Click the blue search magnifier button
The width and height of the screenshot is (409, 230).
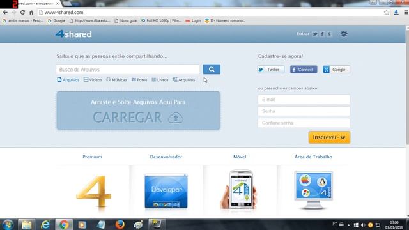pyautogui.click(x=212, y=70)
